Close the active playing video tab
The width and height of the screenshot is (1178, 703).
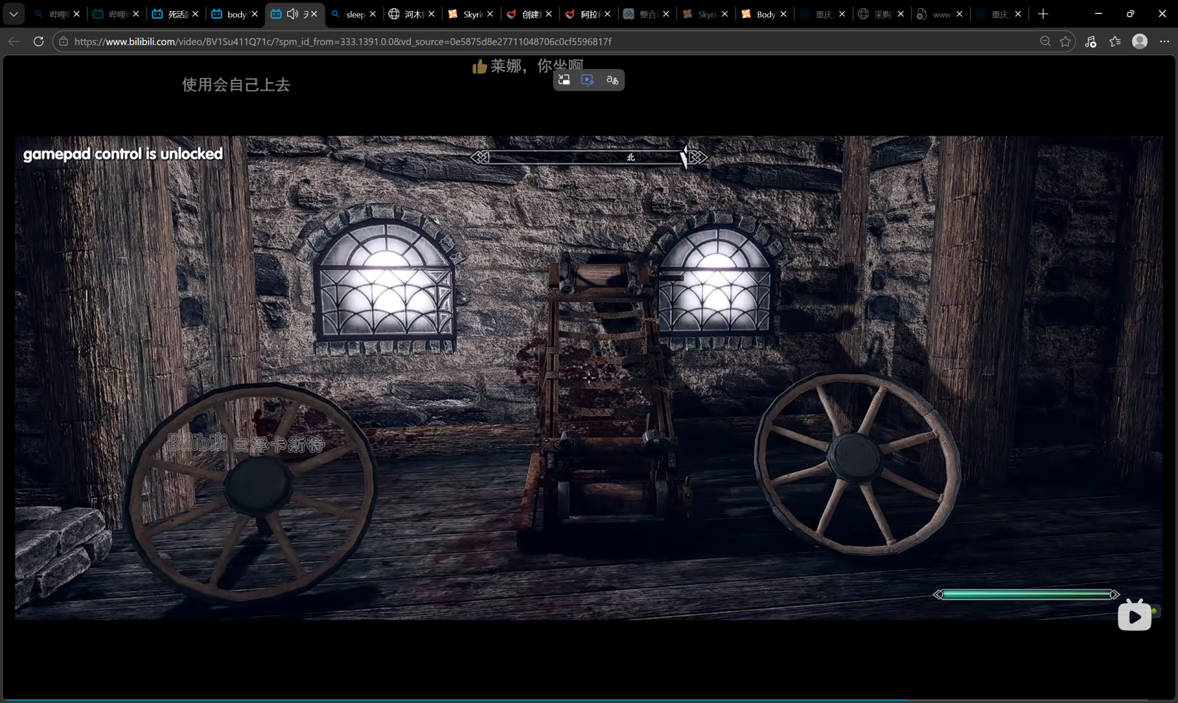pos(314,13)
